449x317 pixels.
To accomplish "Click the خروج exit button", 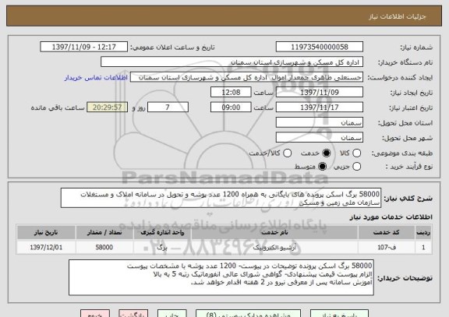I will (95, 314).
